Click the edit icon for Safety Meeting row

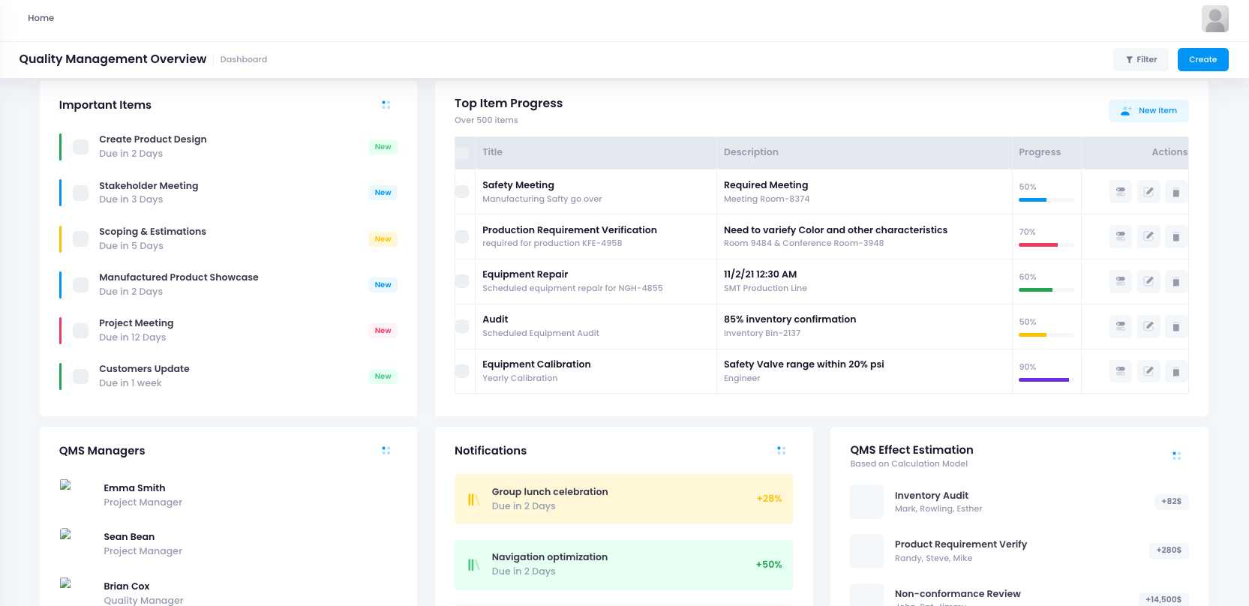click(1148, 192)
